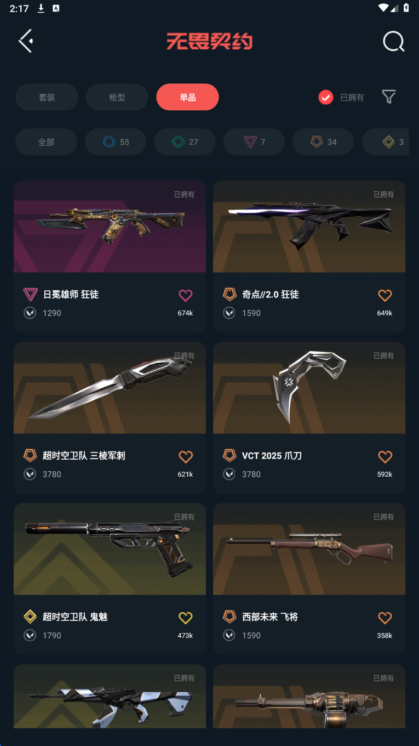Open the filter funnel icon

[x=388, y=97]
